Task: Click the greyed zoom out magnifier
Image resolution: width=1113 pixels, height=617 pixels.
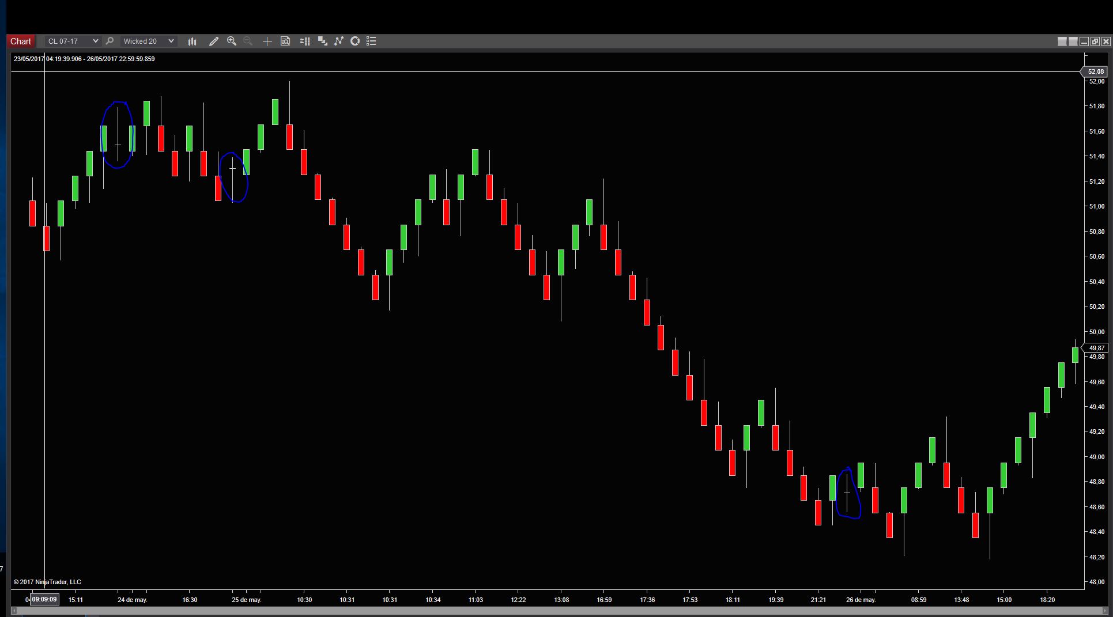Action: (x=248, y=41)
